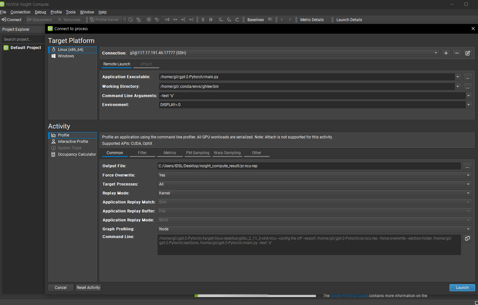Image resolution: width=478 pixels, height=305 pixels.
Task: Remove the connection with minus button
Action: point(457,53)
